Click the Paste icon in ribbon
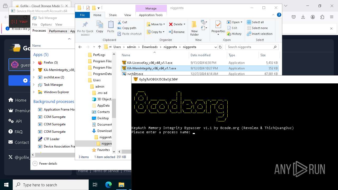Screen dimensions: 338x190 [111, 25]
